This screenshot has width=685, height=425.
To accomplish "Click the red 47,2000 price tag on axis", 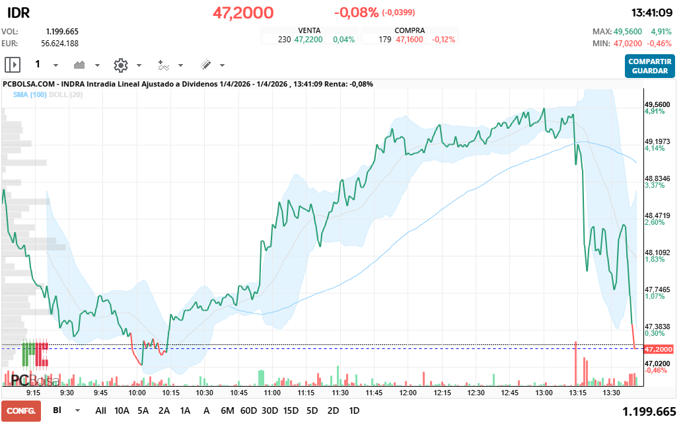I will pos(659,349).
